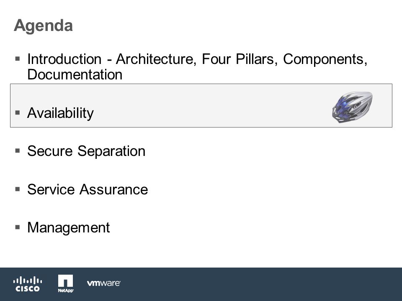Click the bicycle helmet image
The image size is (402, 301).
pyautogui.click(x=352, y=107)
